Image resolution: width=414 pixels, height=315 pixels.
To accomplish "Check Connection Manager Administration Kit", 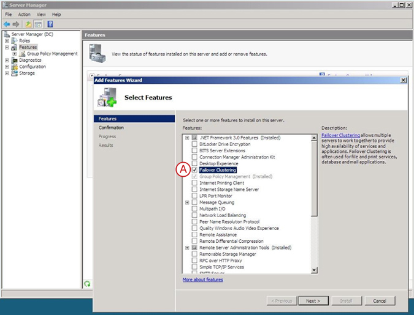I will pyautogui.click(x=194, y=157).
